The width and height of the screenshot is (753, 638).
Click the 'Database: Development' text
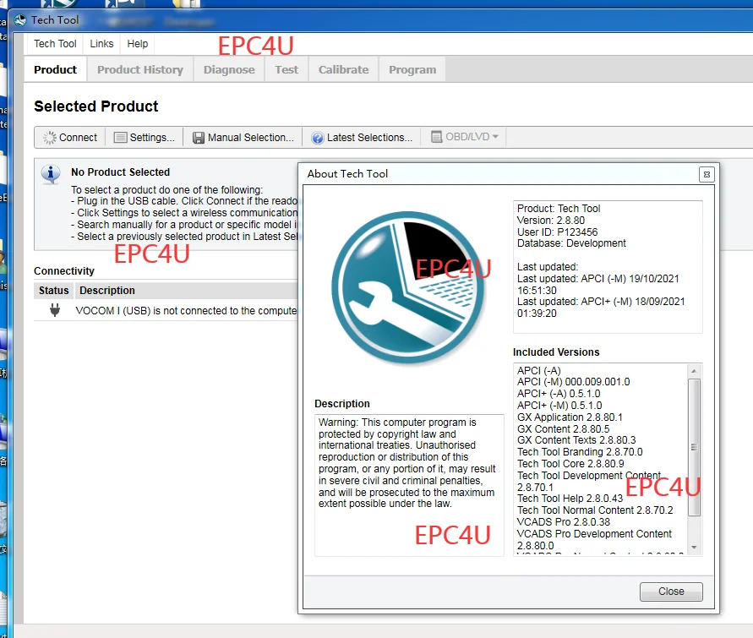click(571, 243)
